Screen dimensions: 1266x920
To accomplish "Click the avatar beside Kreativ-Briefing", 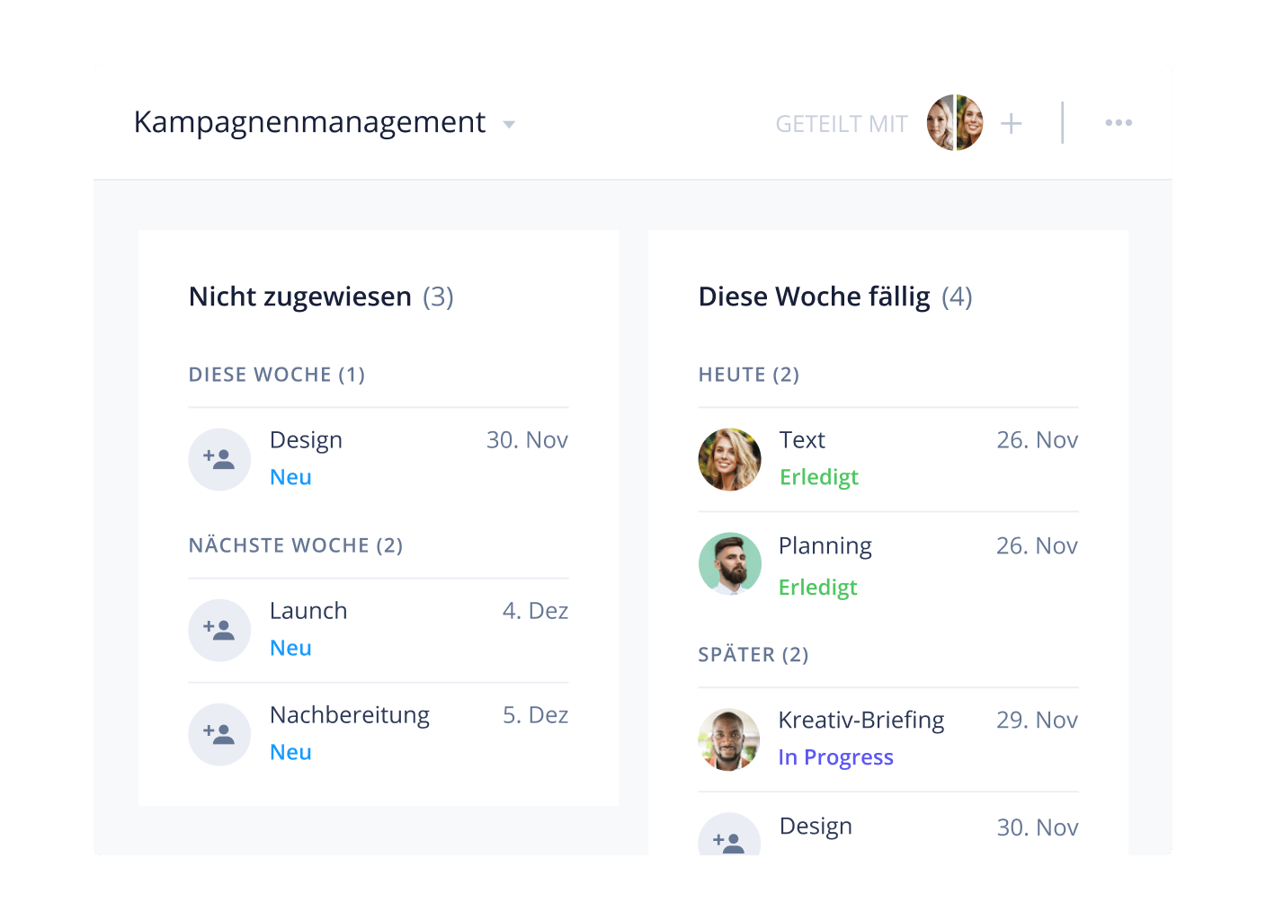I will coord(729,739).
